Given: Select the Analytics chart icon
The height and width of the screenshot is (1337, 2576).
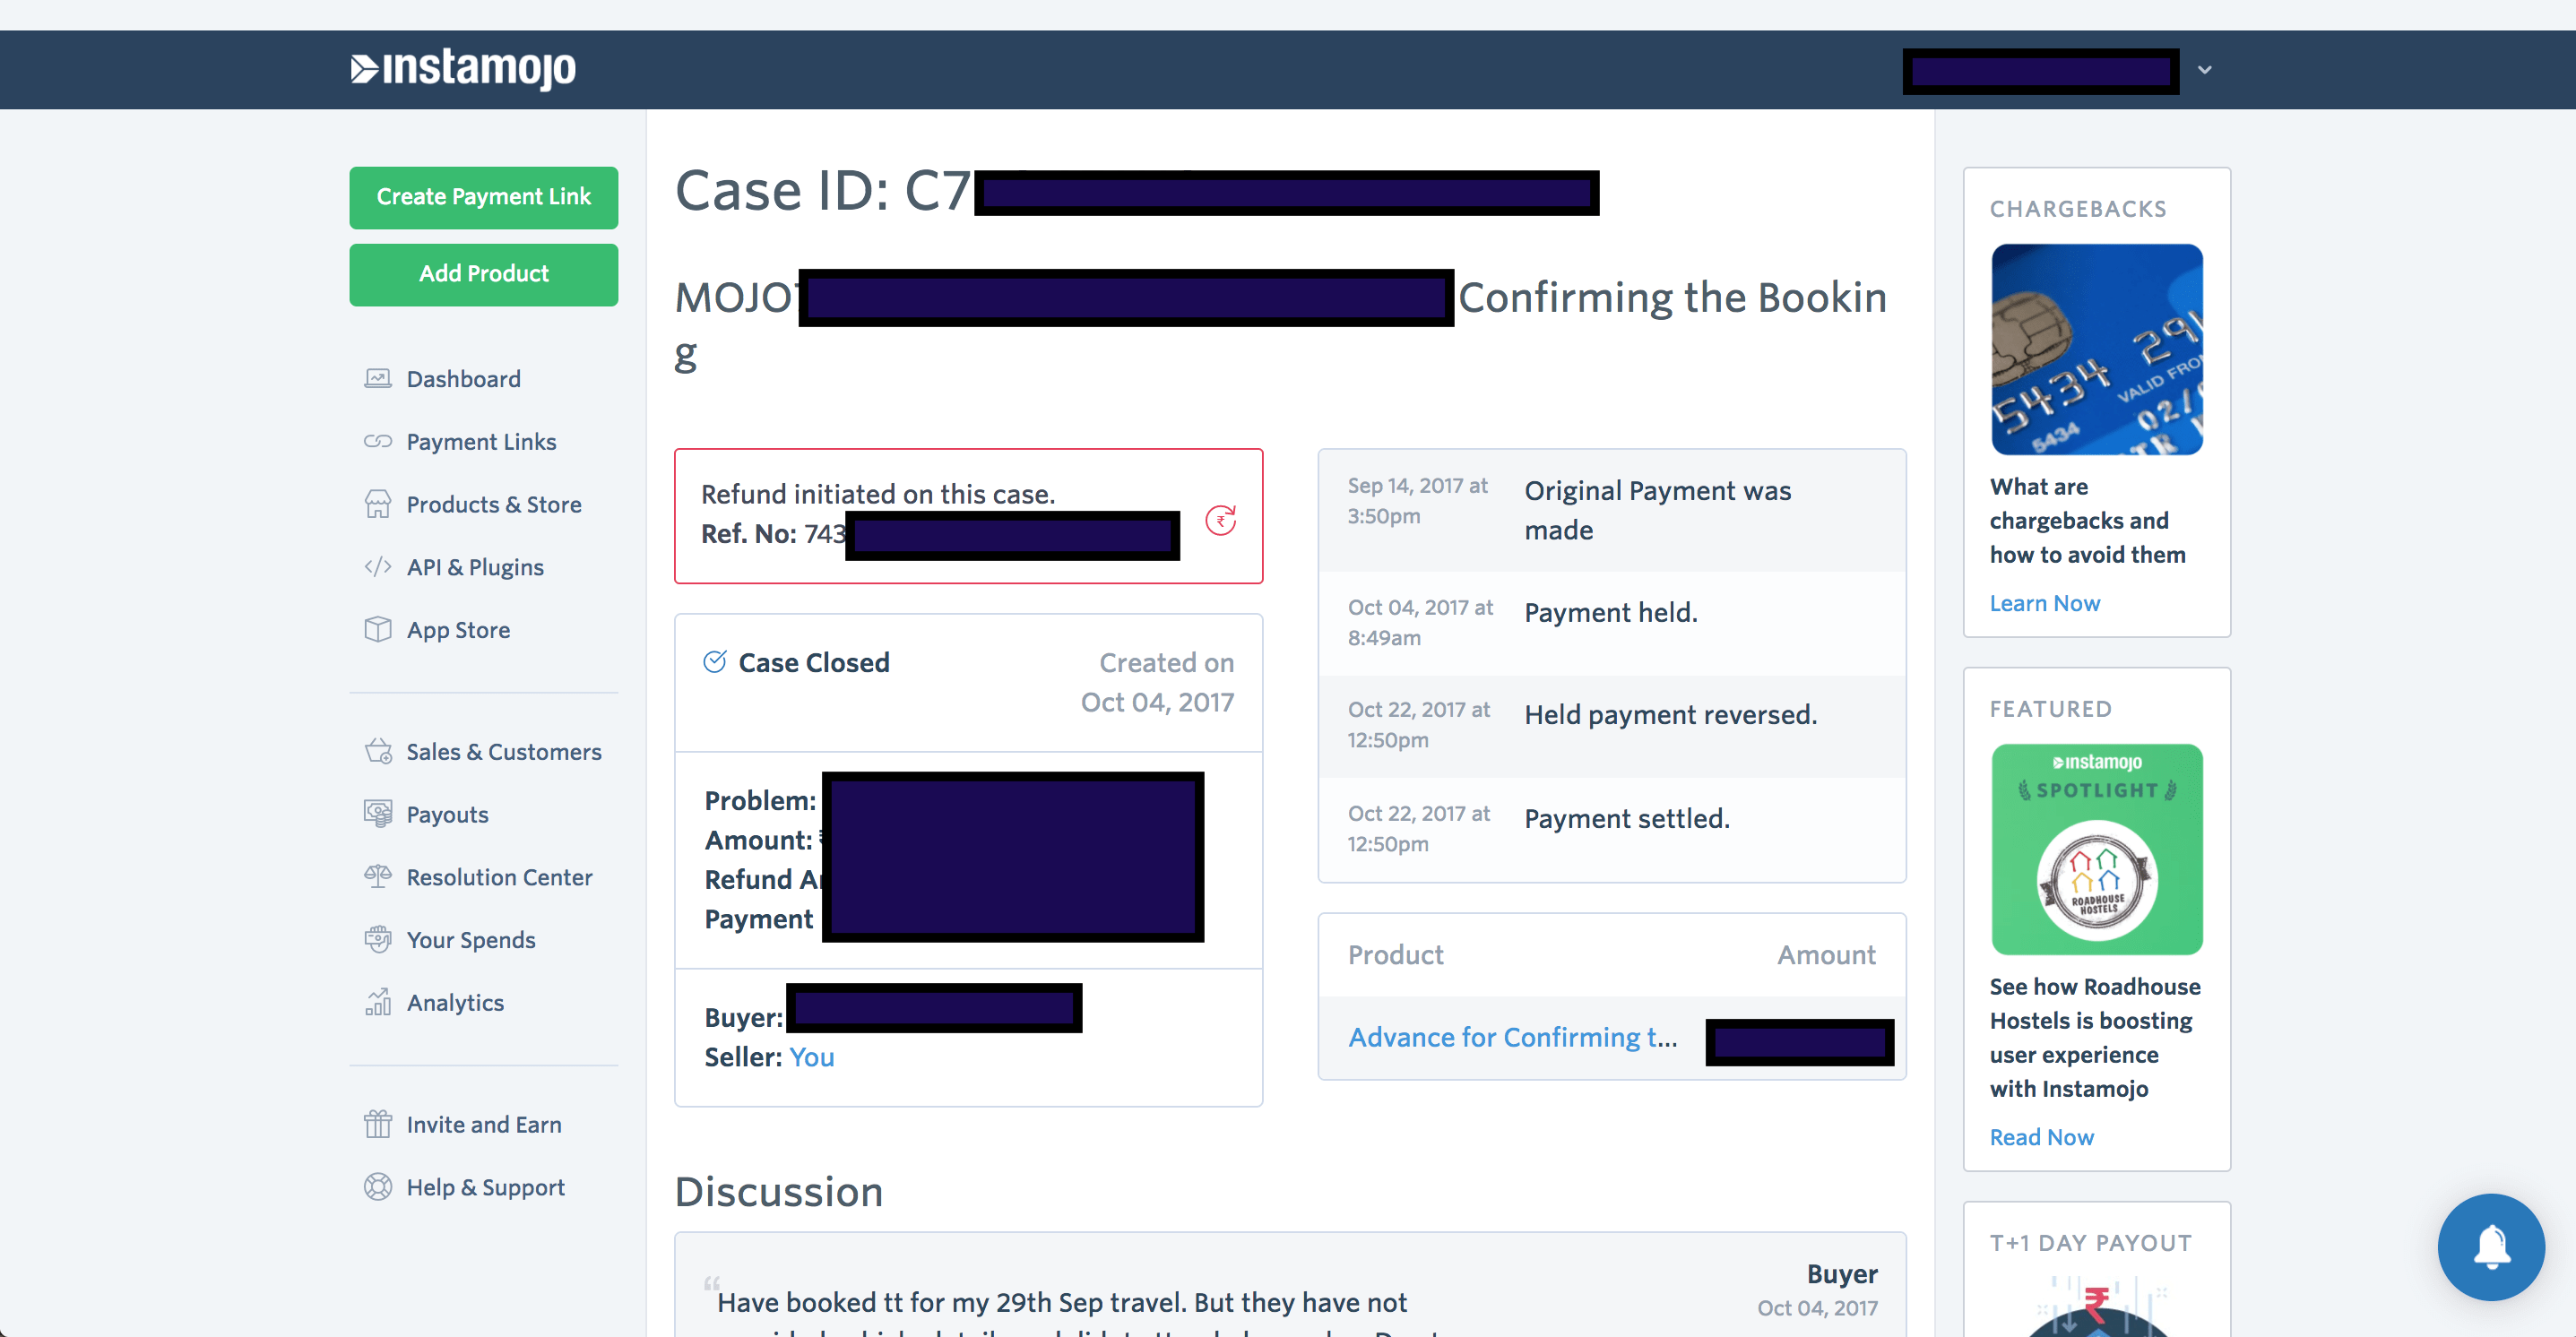Looking at the screenshot, I should [378, 1002].
